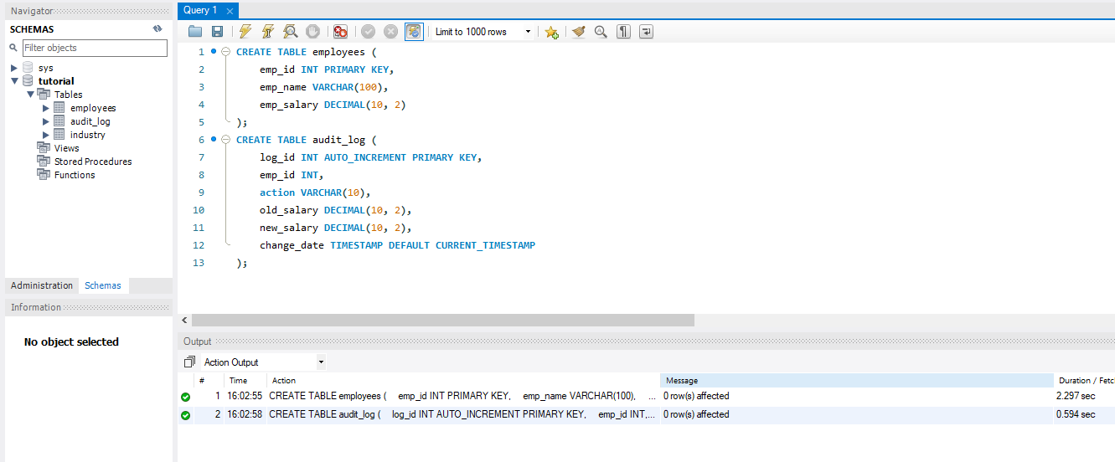Toggle the auto-commit mode button
The height and width of the screenshot is (462, 1115).
pos(414,32)
